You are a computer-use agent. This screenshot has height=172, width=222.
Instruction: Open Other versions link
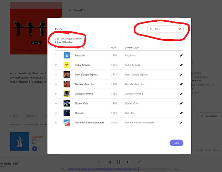[218, 150]
